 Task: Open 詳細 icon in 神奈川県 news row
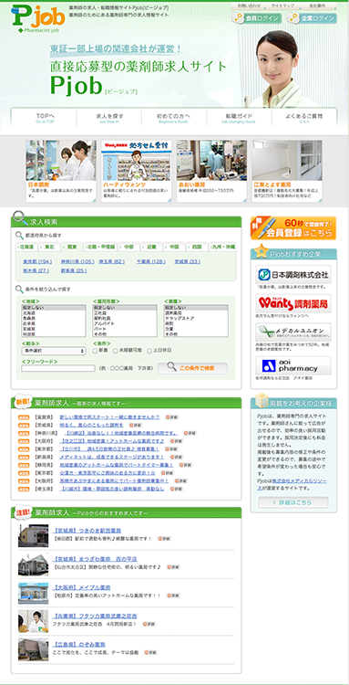(x=190, y=433)
